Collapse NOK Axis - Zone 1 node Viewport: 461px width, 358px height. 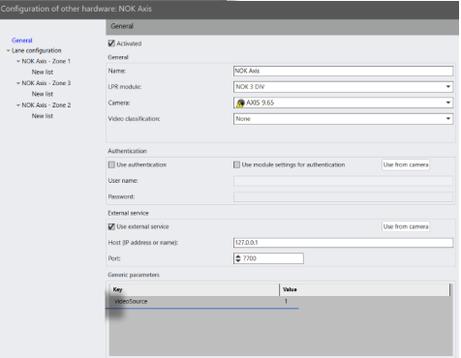click(18, 61)
